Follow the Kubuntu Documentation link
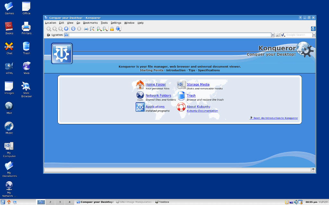This screenshot has width=329, height=205. click(202, 111)
